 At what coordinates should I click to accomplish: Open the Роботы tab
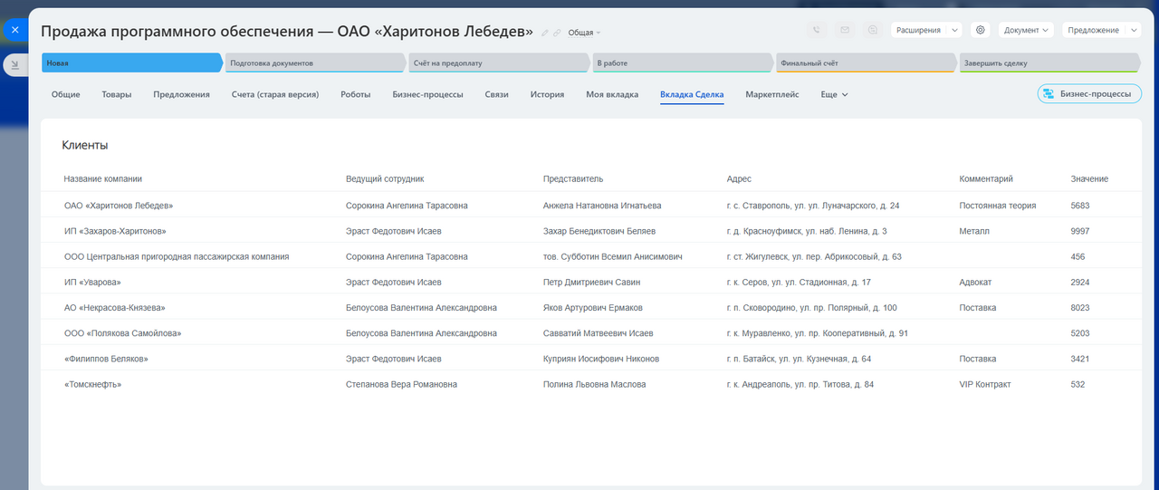pos(355,94)
